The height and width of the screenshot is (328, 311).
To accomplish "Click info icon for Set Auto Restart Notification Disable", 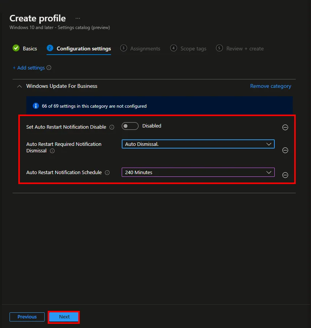I will [112, 127].
